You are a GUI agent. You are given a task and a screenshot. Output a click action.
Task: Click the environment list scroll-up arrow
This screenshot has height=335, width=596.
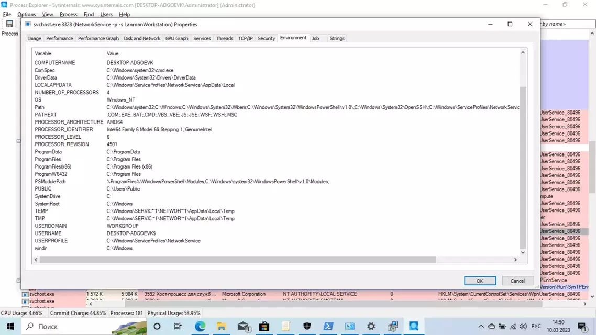coord(523,52)
